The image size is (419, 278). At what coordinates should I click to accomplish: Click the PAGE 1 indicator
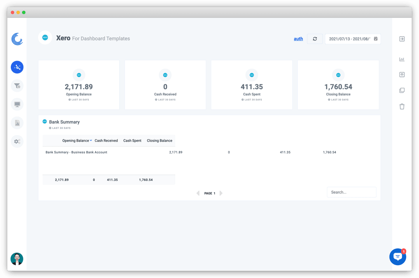(210, 193)
